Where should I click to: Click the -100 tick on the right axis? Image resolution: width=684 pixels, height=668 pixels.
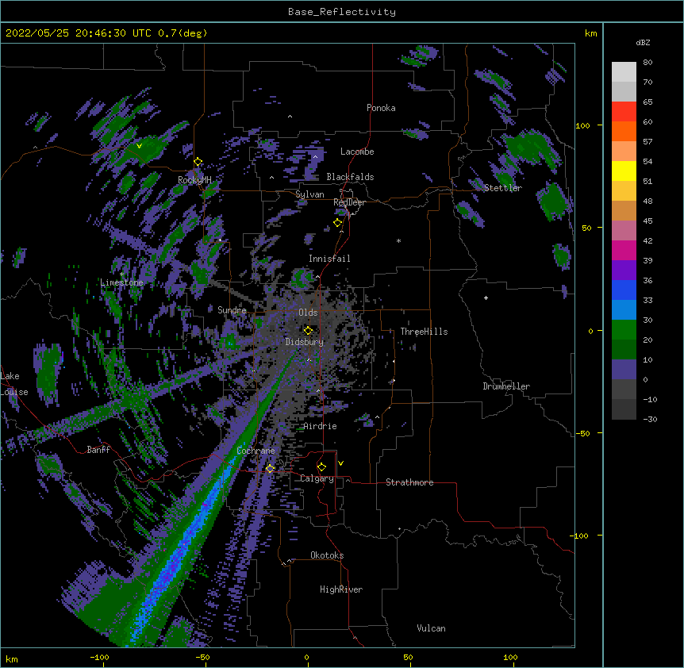[x=580, y=536]
